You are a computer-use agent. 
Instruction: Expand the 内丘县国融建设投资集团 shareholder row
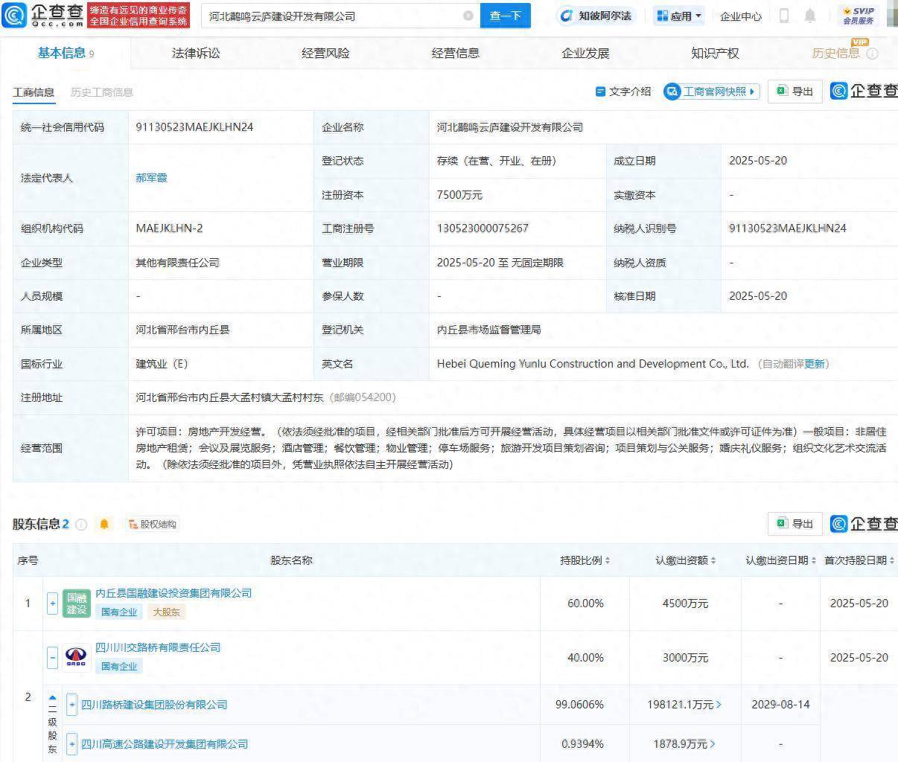coord(52,603)
